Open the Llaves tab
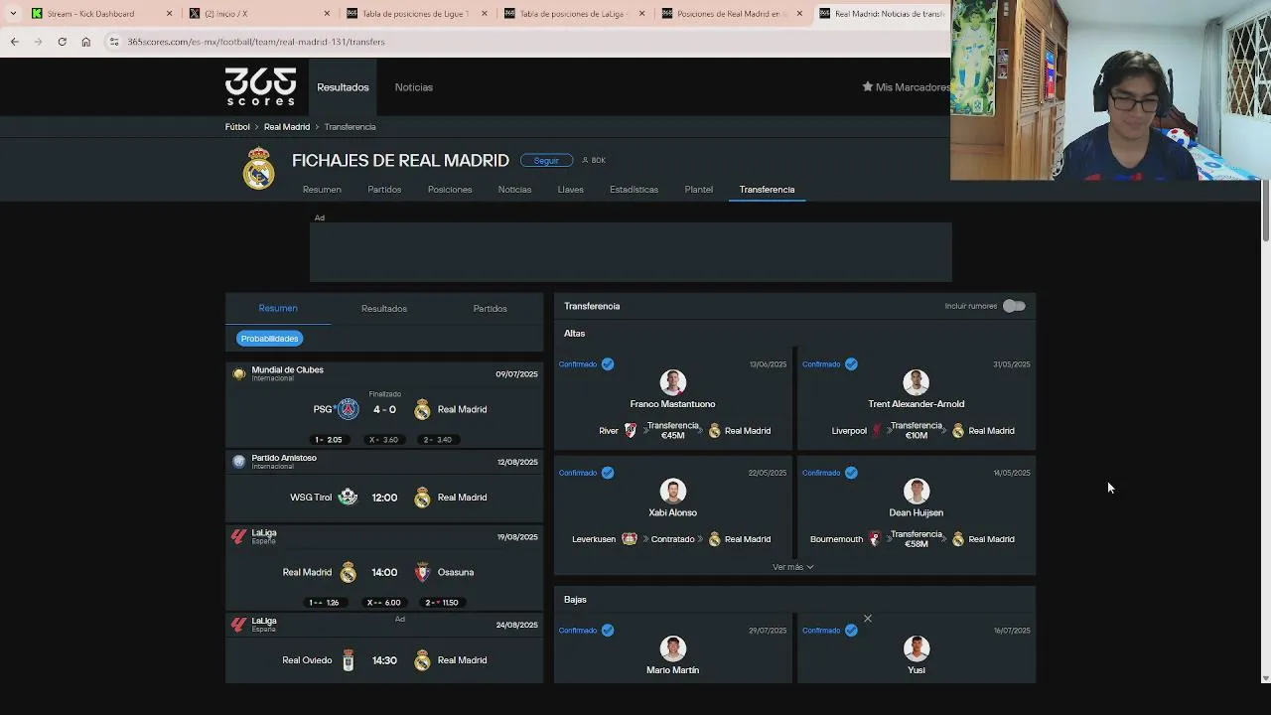 coord(570,190)
